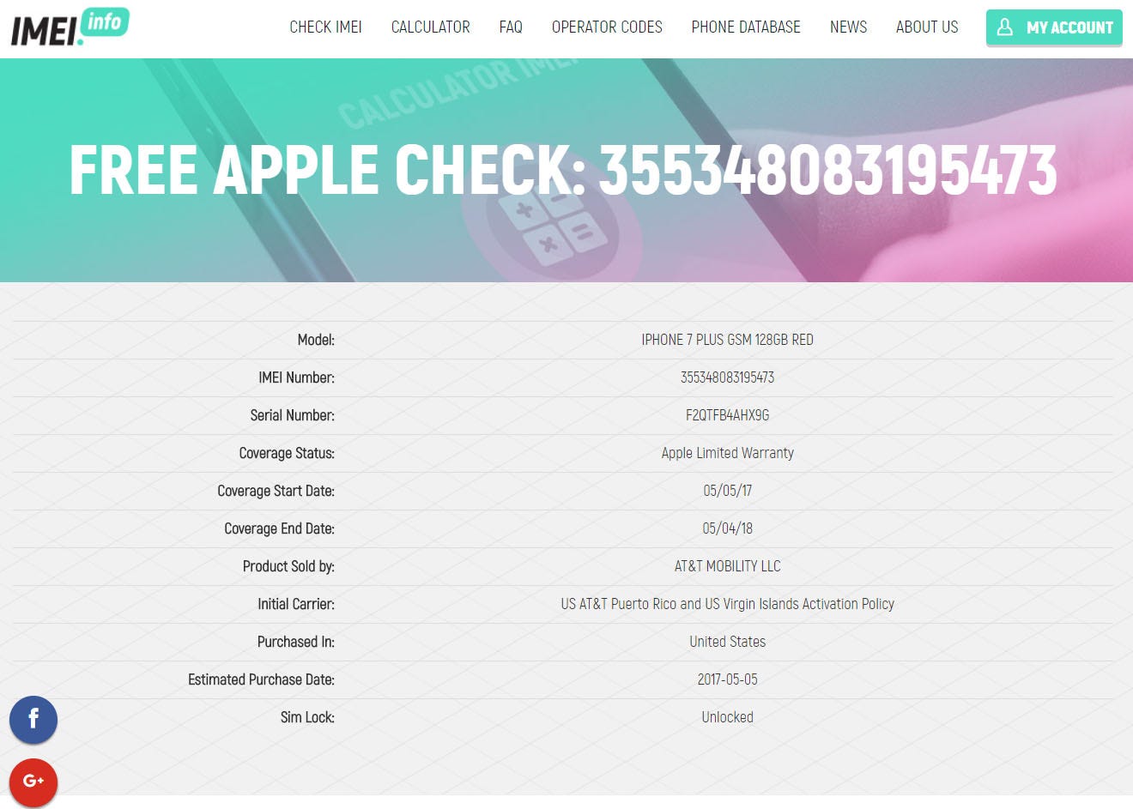Visit the ABOUT US page

pos(927,27)
